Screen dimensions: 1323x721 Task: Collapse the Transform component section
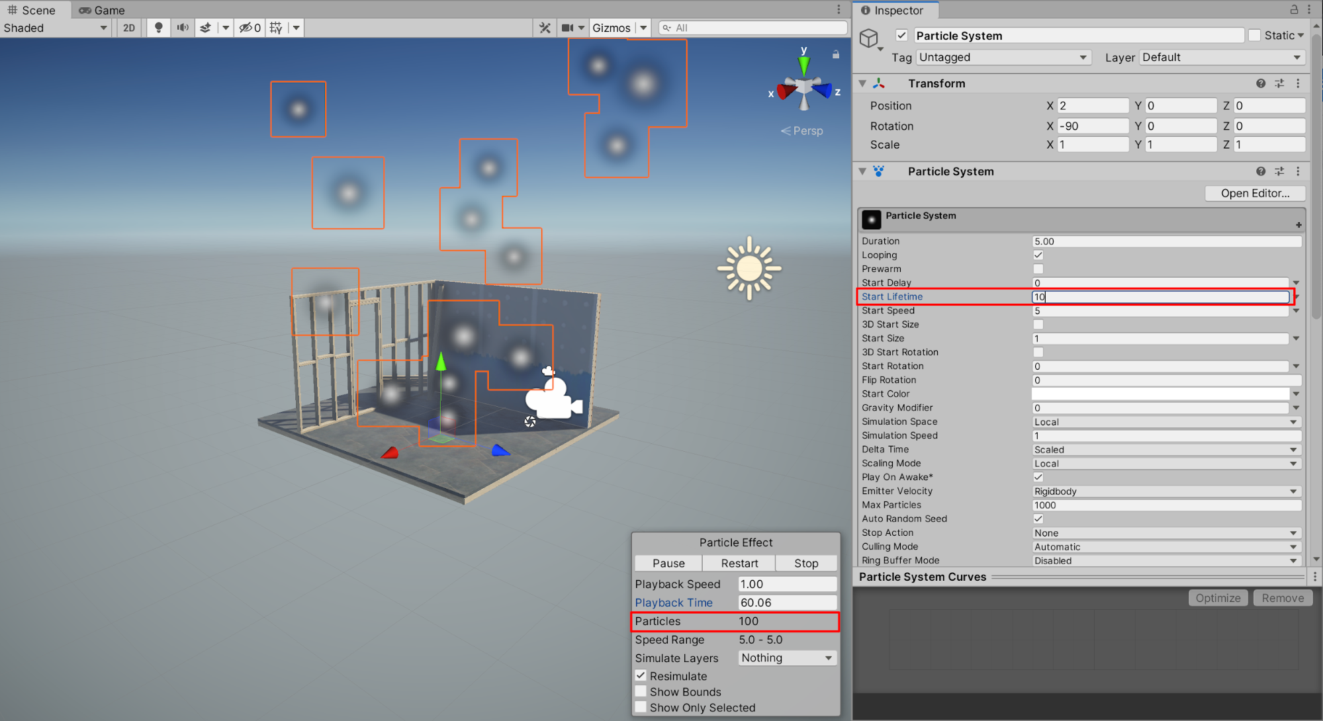point(862,83)
